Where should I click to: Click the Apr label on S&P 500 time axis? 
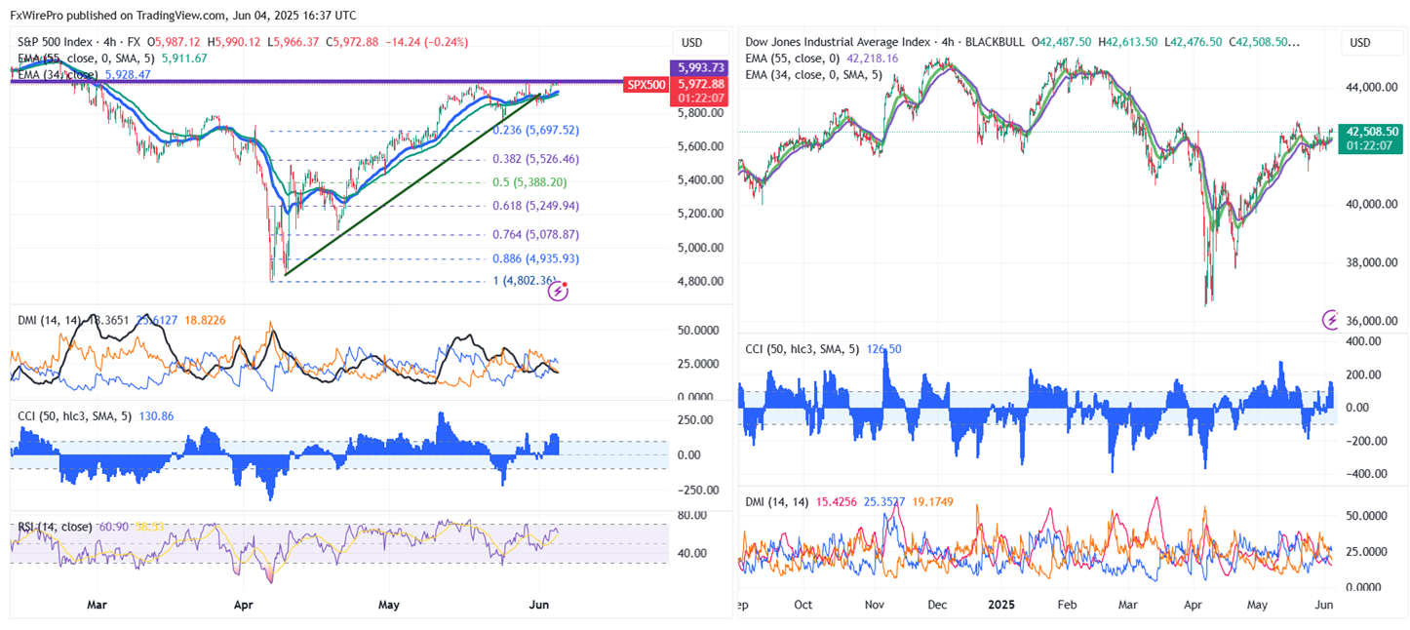click(x=242, y=605)
